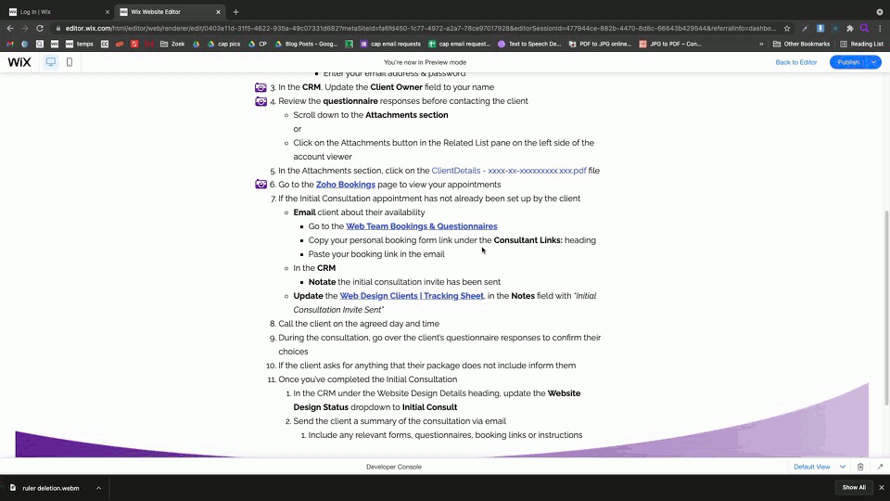This screenshot has width=890, height=501.
Task: Click the camera icon next to step 4
Action: pos(261,101)
